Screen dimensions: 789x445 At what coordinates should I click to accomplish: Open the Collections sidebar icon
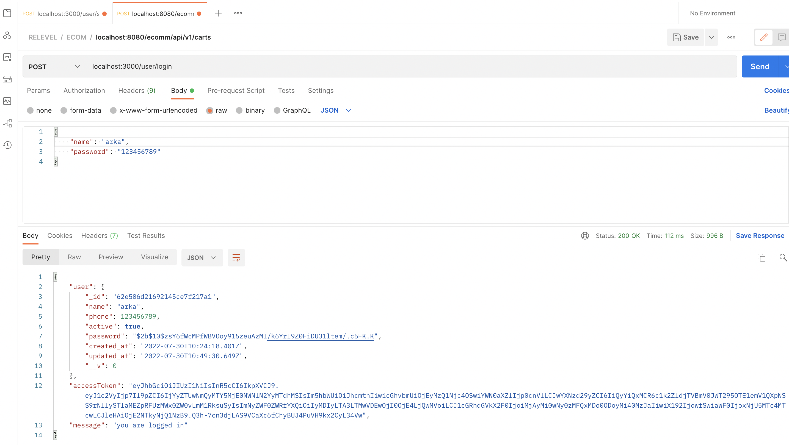tap(7, 13)
